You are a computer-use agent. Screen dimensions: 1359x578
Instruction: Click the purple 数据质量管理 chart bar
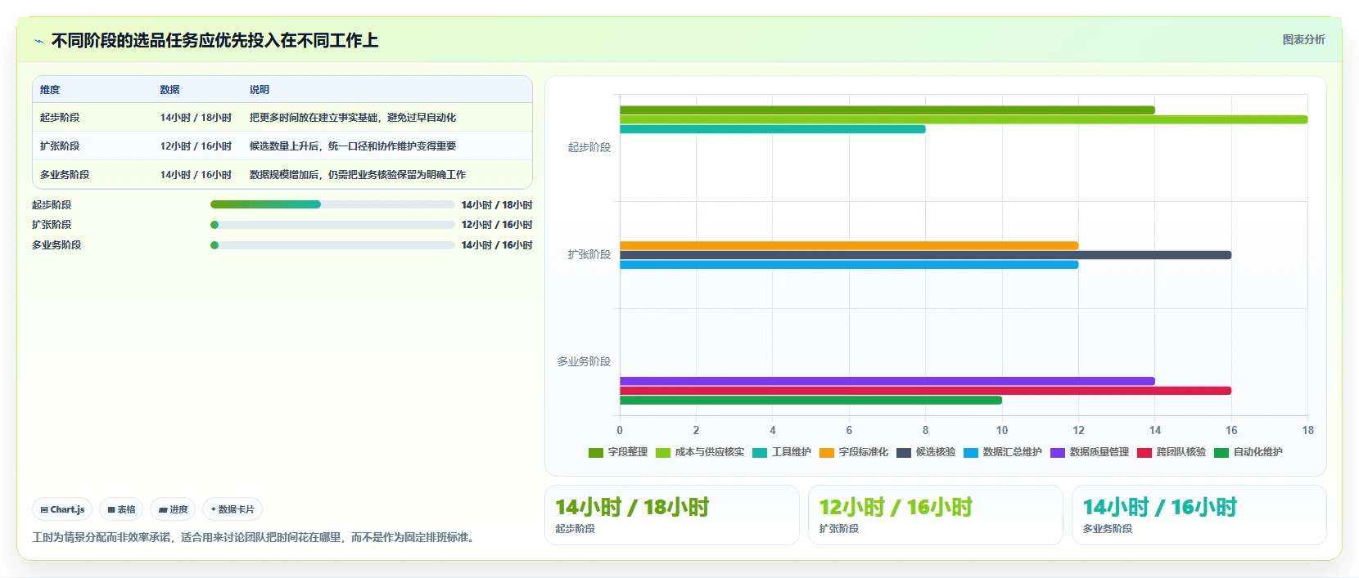pyautogui.click(x=887, y=381)
